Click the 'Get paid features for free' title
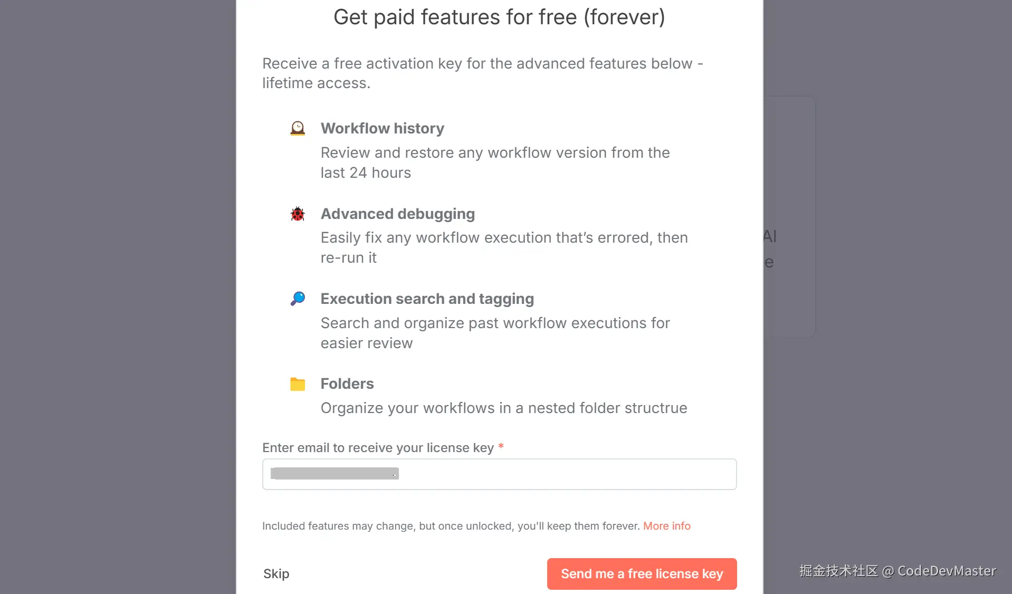The height and width of the screenshot is (594, 1012). click(x=499, y=17)
